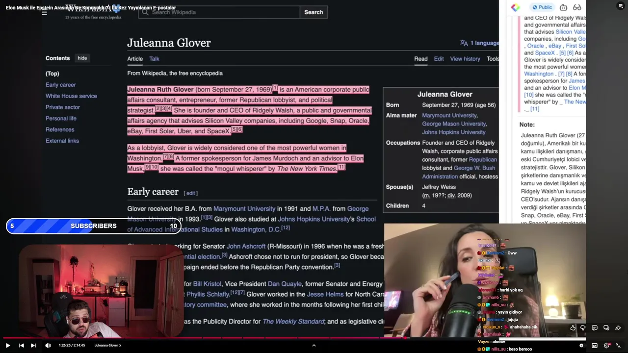Open the 1 language selector
This screenshot has height=353, width=628.
coord(479,43)
